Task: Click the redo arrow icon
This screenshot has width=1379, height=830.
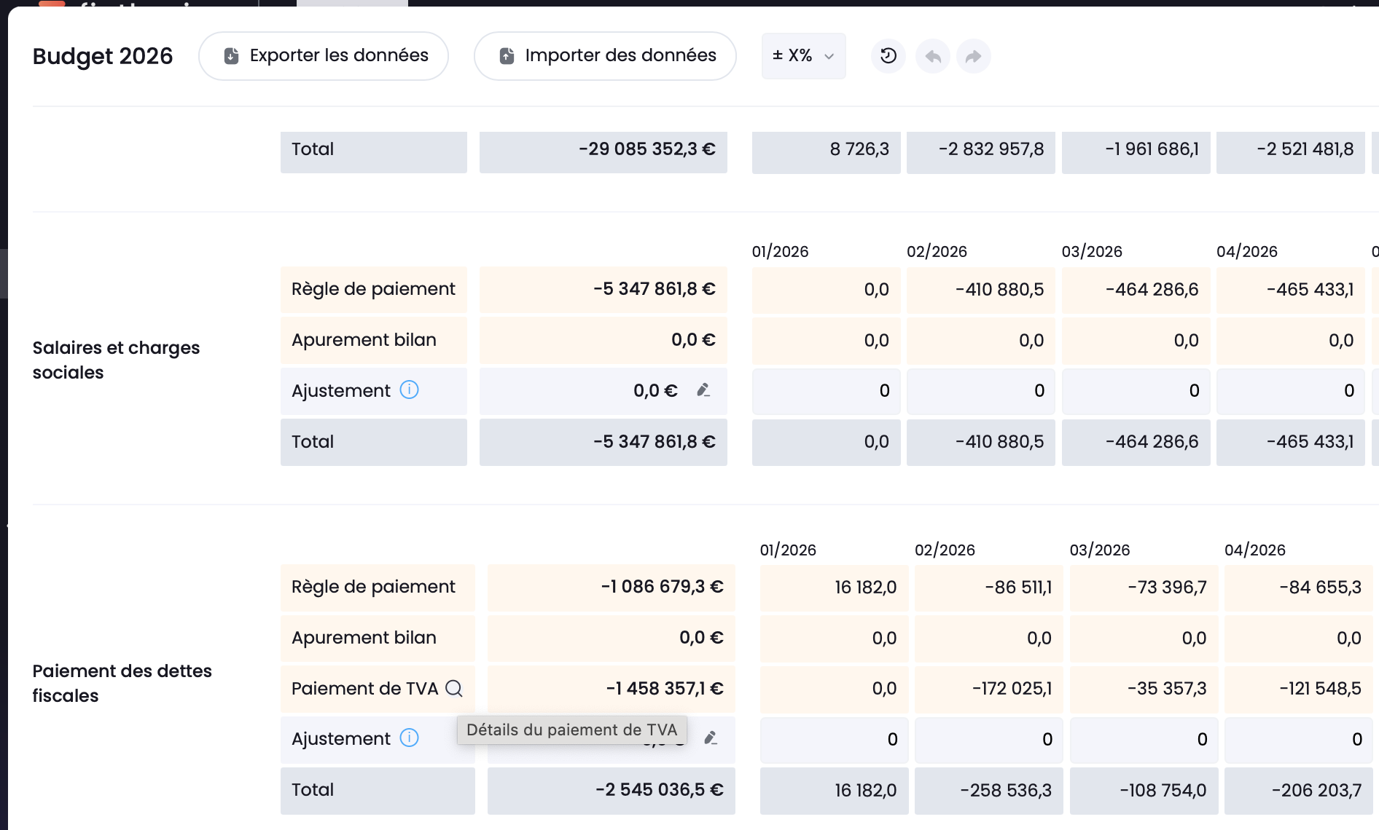Action: (x=974, y=56)
